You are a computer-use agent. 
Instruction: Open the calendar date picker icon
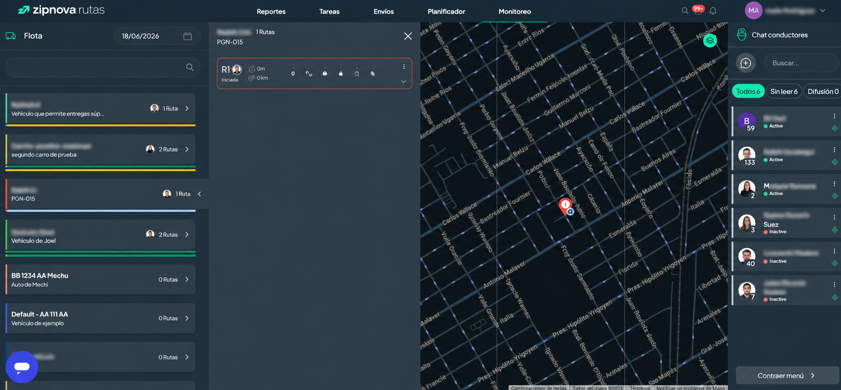[x=188, y=36]
